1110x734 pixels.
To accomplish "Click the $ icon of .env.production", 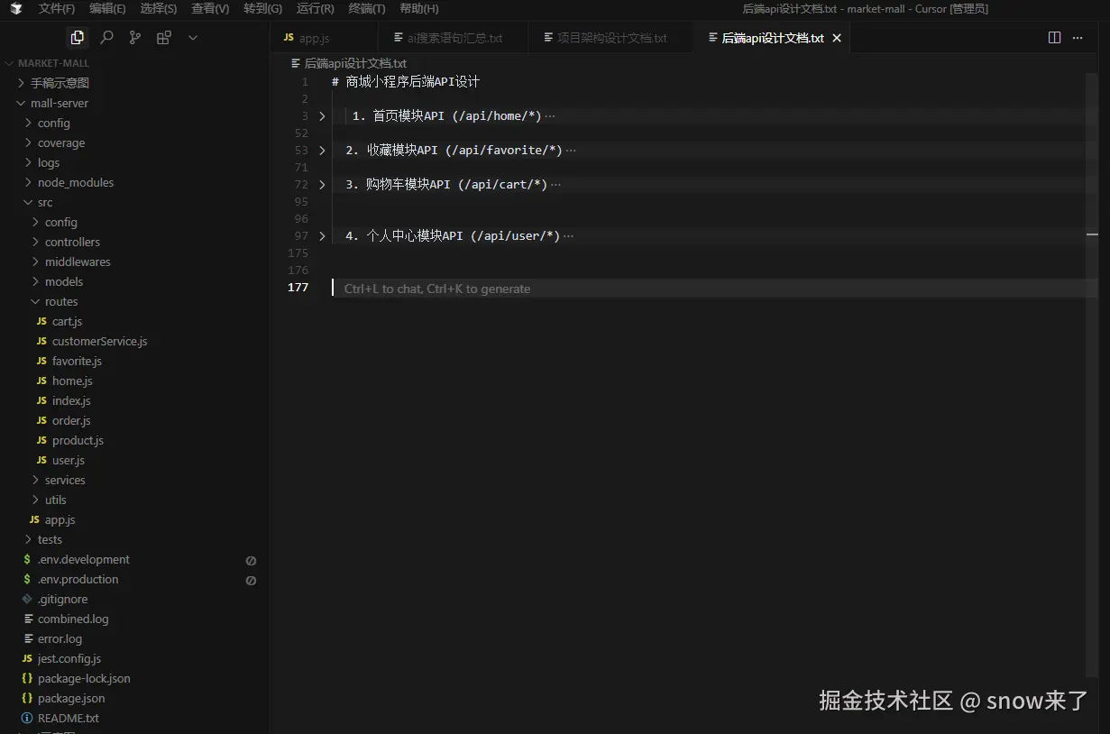I will pos(27,579).
